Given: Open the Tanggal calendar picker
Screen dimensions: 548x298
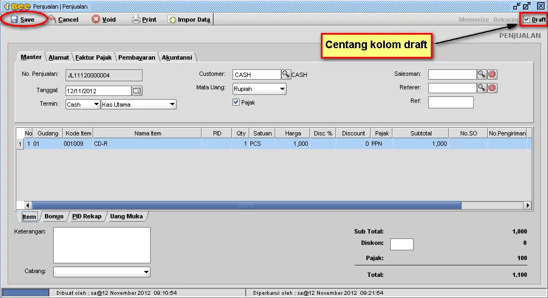Looking at the screenshot, I should click(137, 91).
